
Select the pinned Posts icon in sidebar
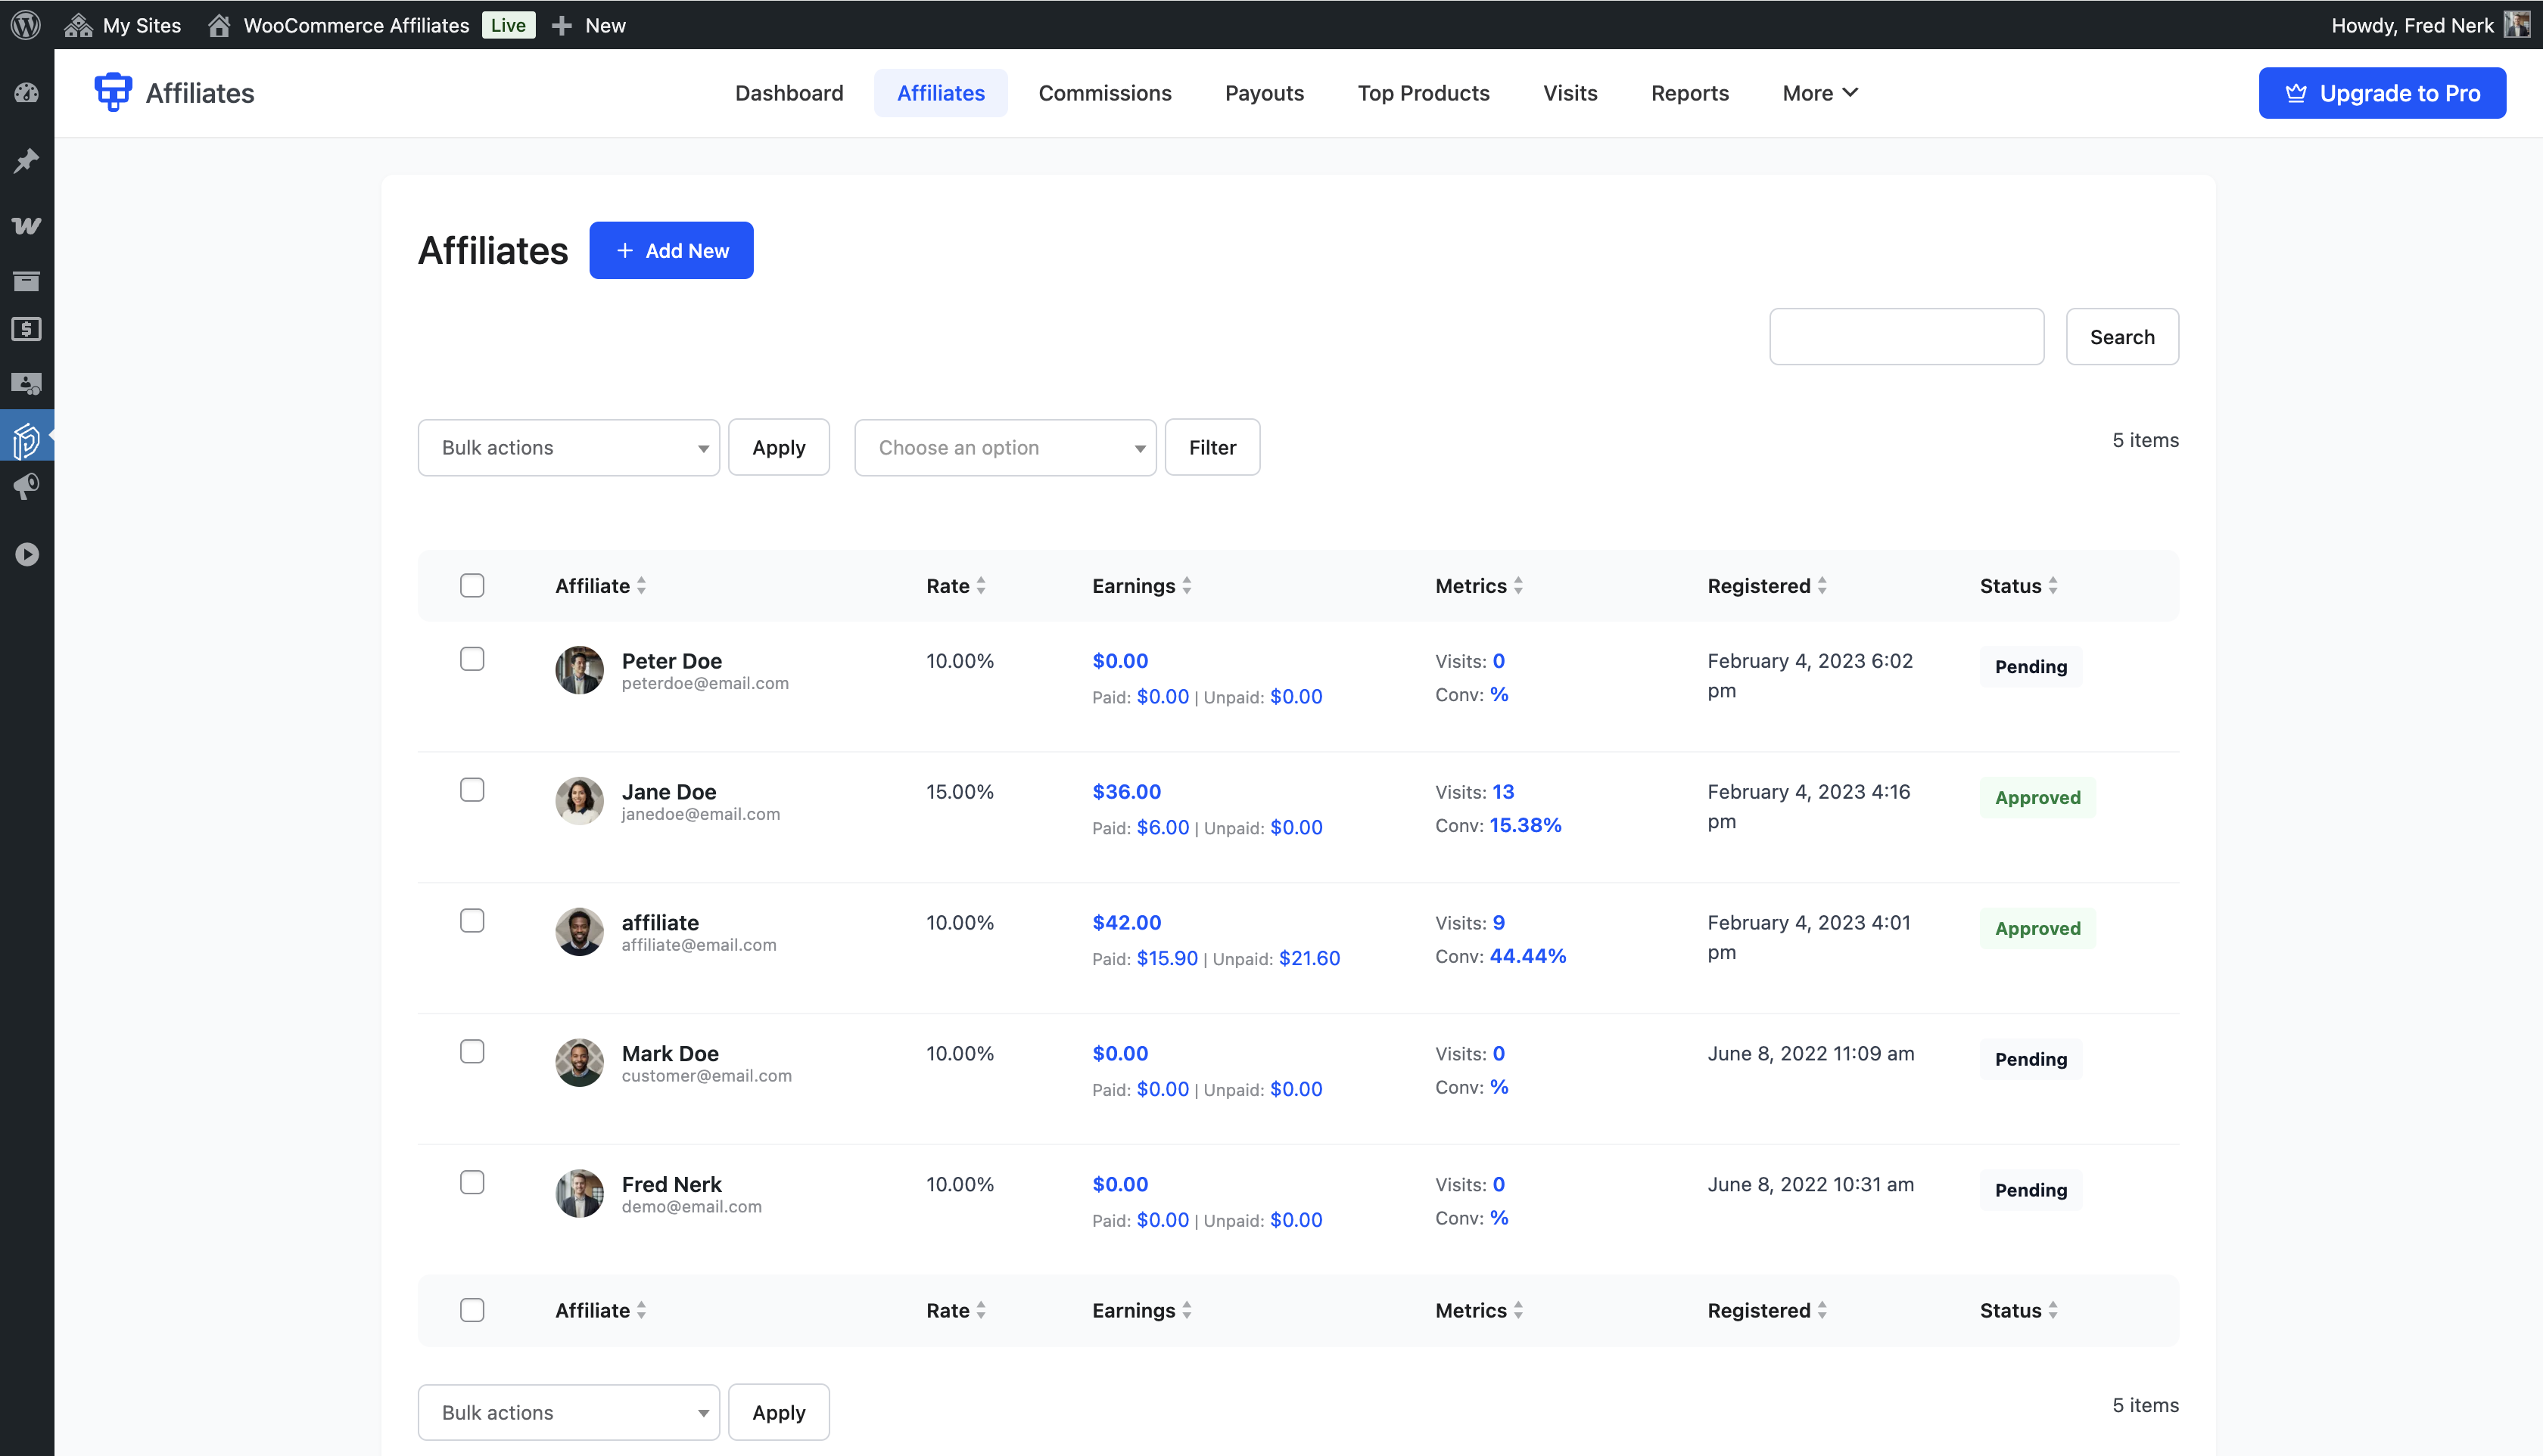click(27, 160)
